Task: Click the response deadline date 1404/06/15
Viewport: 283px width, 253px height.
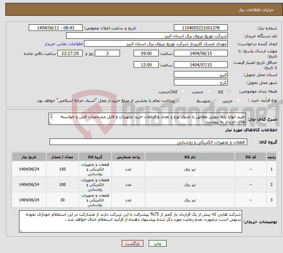Action: point(200,53)
